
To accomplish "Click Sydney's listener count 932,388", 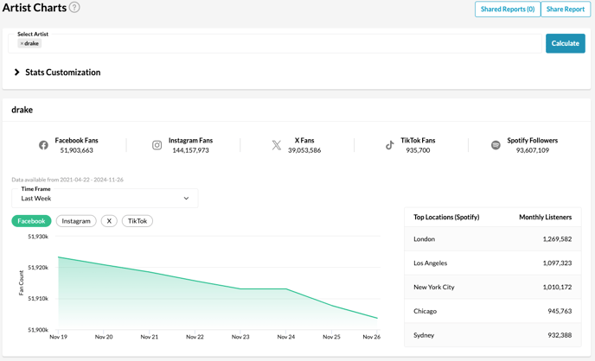I will [x=560, y=335].
